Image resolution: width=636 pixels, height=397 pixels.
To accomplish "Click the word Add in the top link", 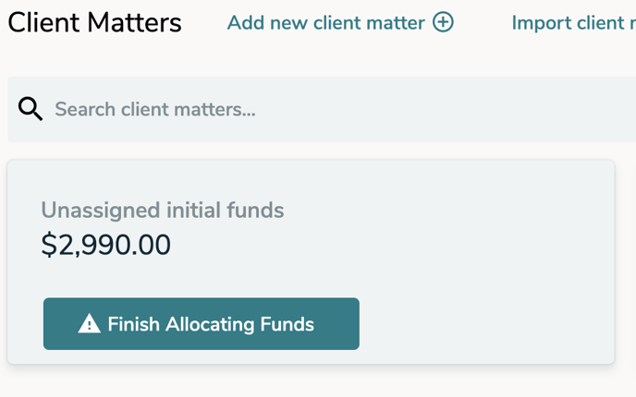I will pyautogui.click(x=246, y=22).
